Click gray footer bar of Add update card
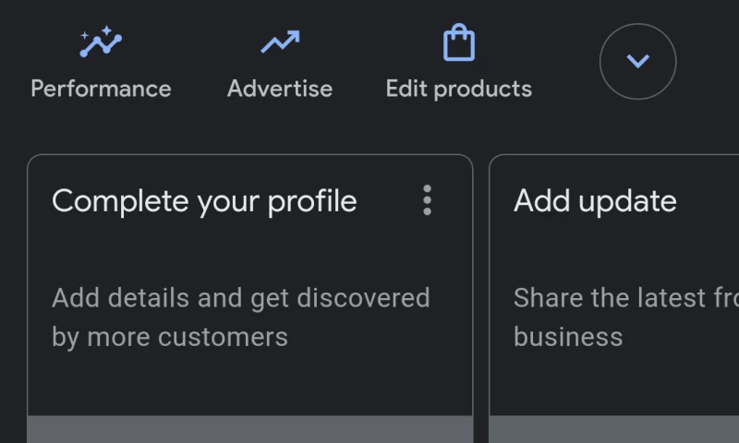The image size is (739, 443). [614, 430]
